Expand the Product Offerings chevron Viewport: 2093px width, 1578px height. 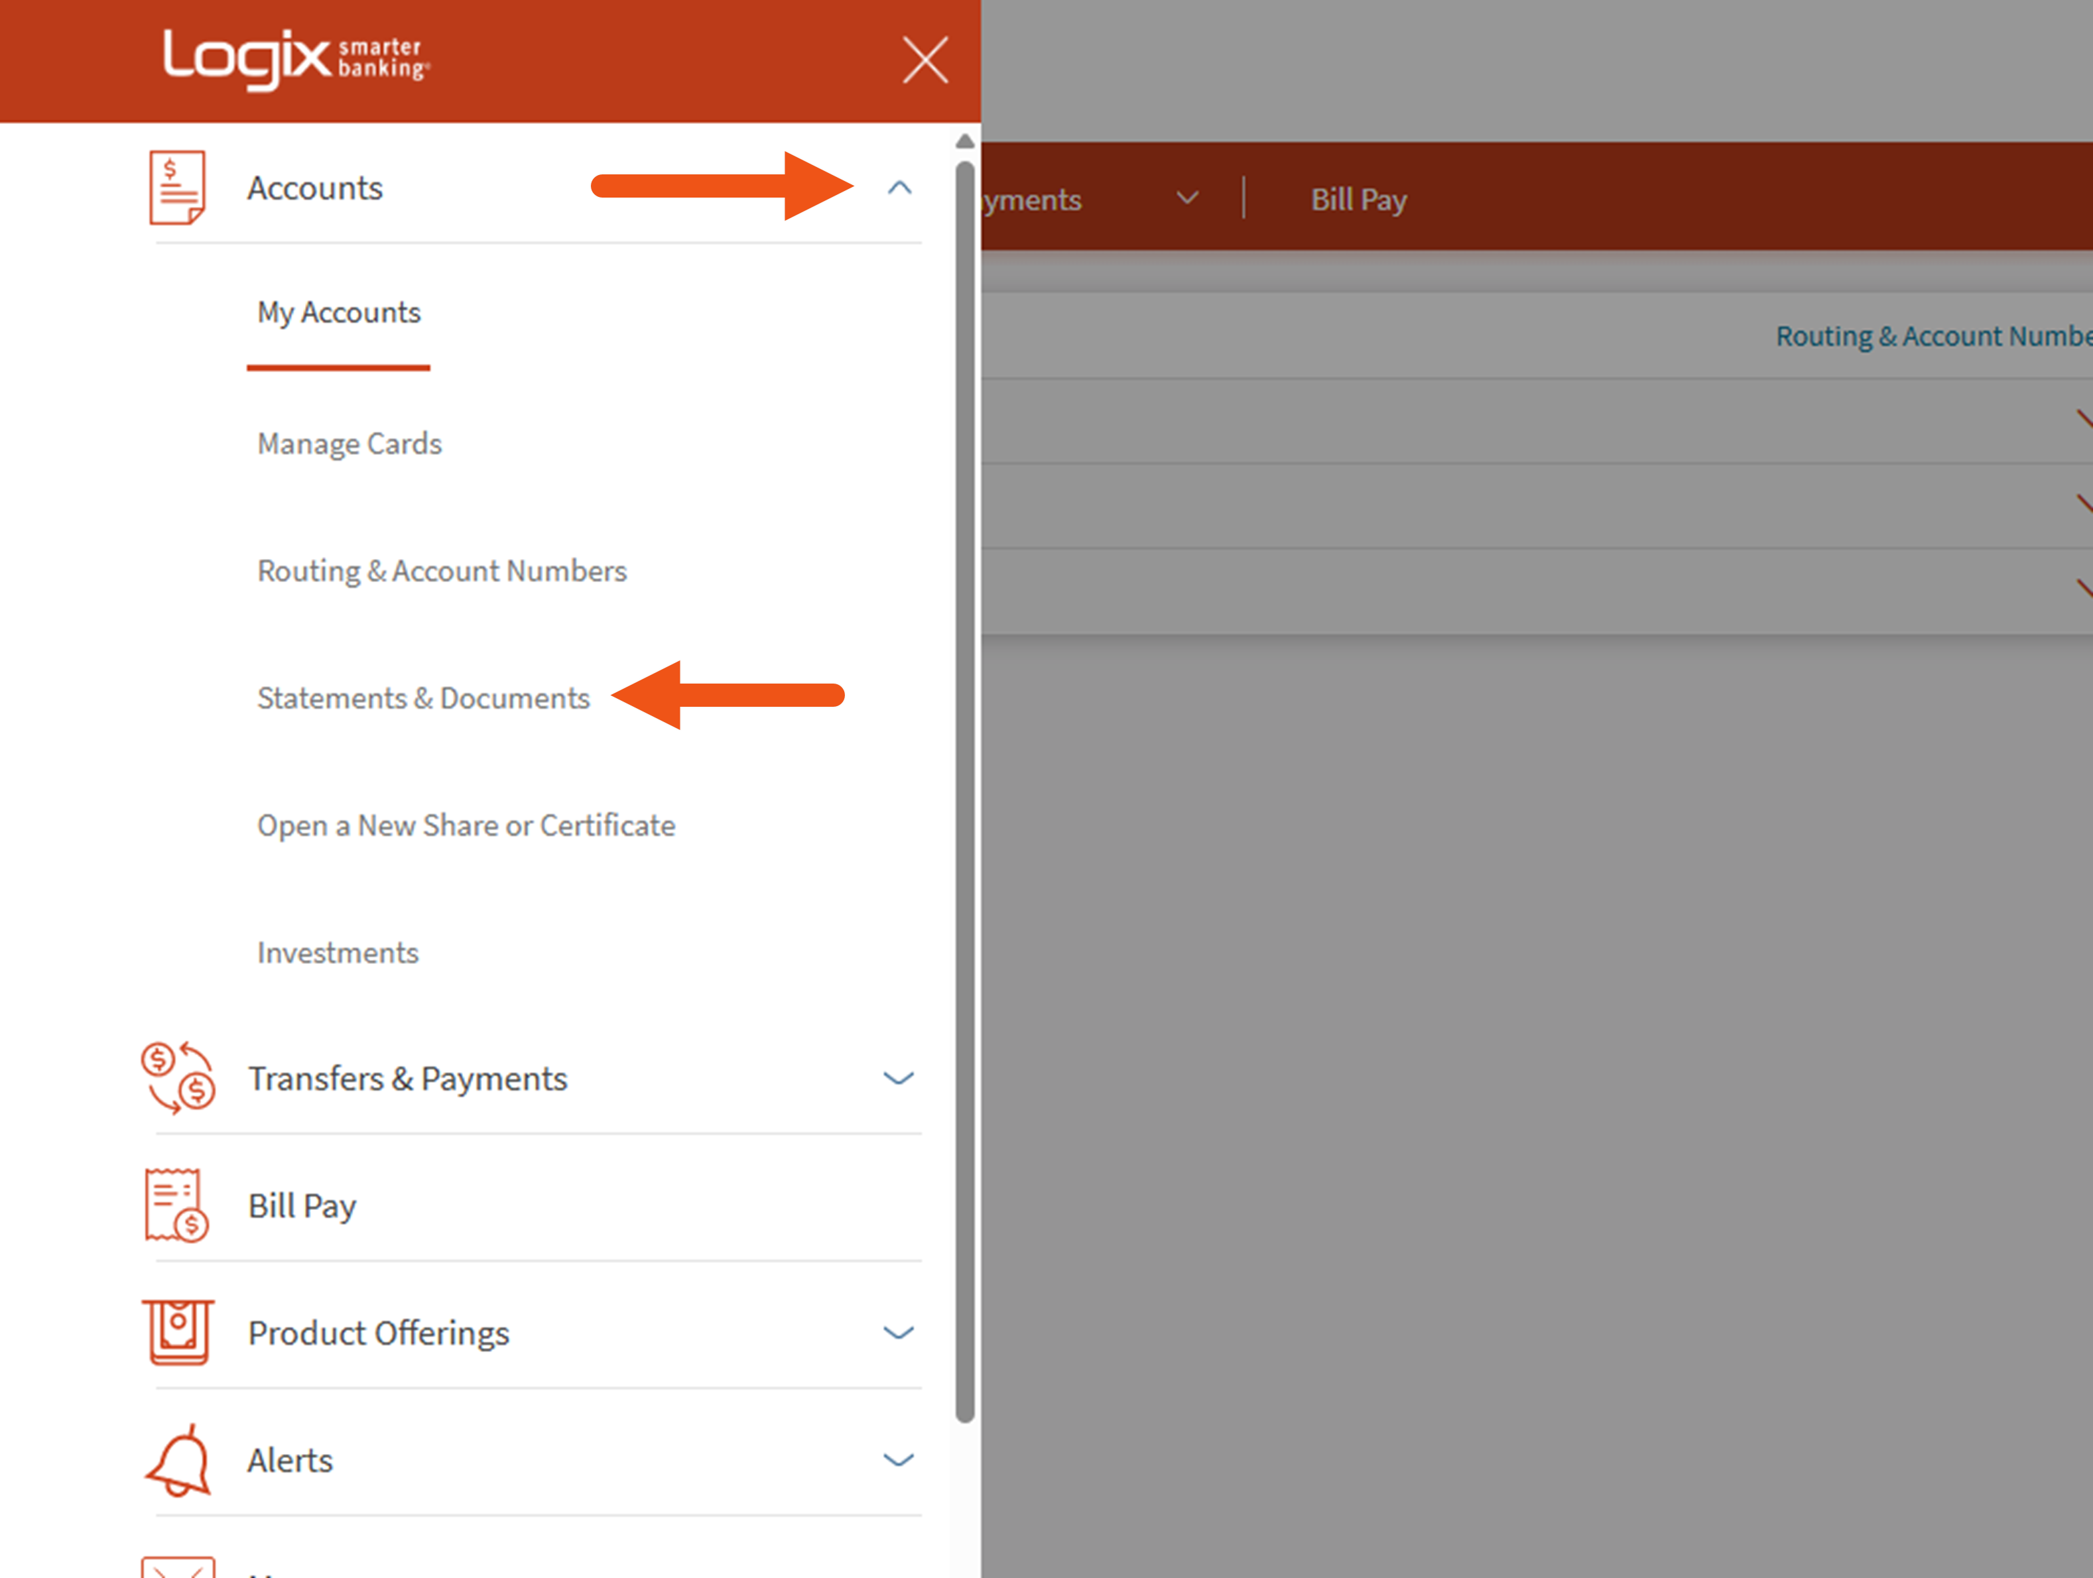click(x=898, y=1333)
